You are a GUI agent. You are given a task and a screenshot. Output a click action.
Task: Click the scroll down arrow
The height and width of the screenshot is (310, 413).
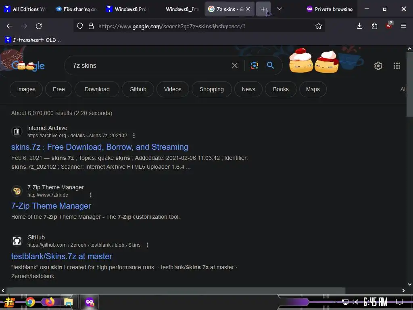tap(410, 284)
